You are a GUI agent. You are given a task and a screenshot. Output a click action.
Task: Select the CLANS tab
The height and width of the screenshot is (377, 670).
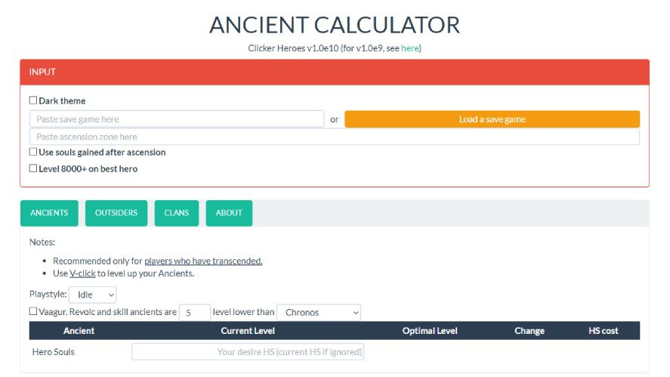(177, 213)
